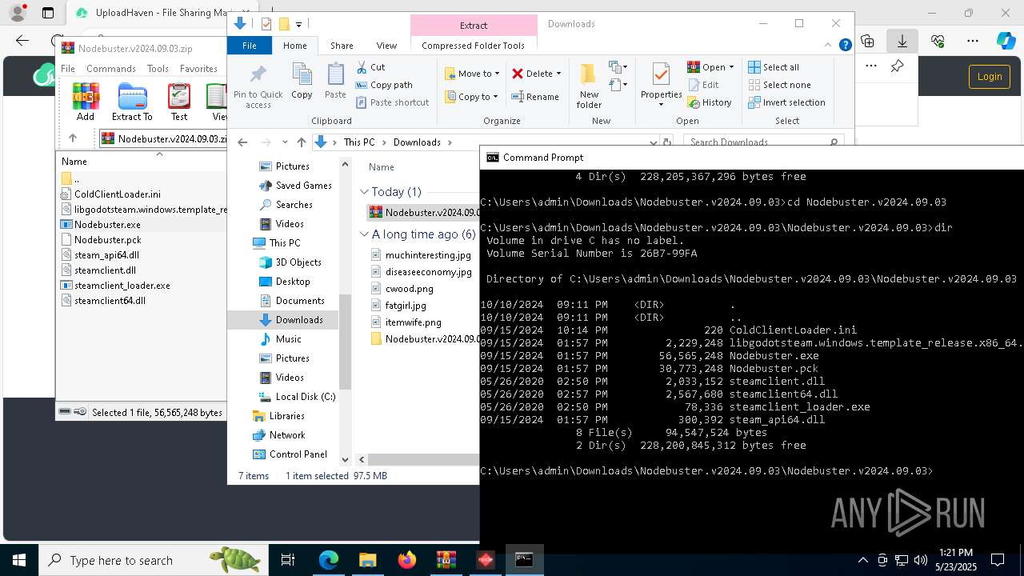Open File Explorer taskbar icon
Viewport: 1024px width, 576px height.
pos(368,560)
